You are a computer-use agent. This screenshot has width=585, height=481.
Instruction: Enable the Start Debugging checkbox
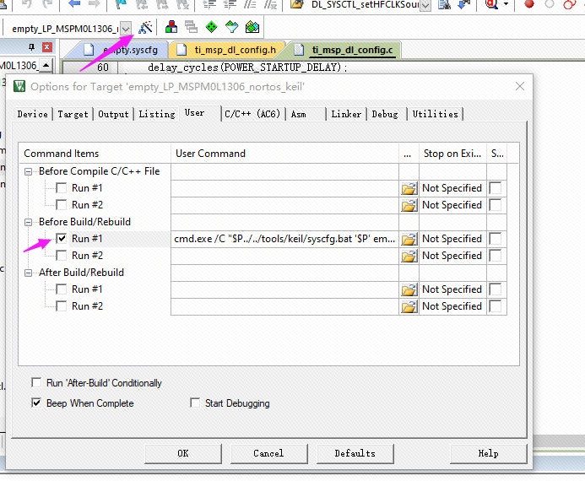(195, 403)
